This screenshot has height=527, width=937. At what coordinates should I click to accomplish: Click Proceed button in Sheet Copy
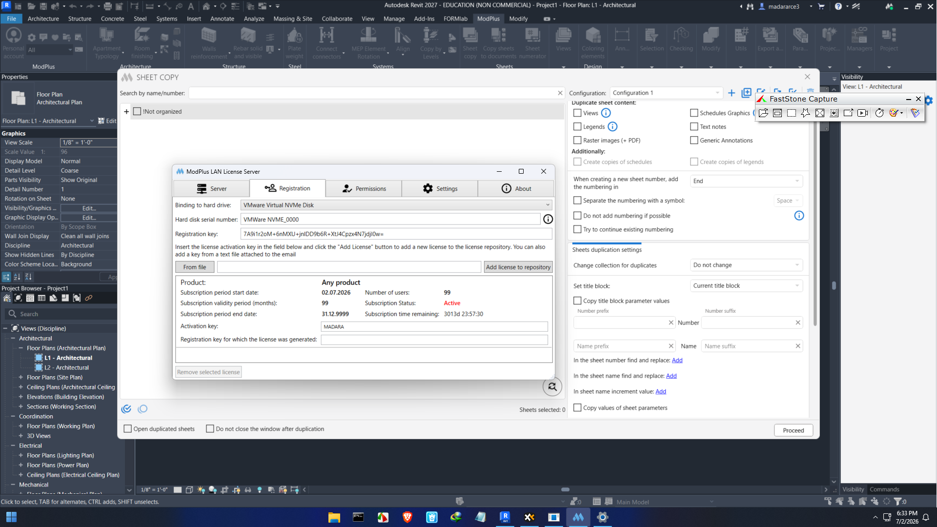tap(793, 430)
